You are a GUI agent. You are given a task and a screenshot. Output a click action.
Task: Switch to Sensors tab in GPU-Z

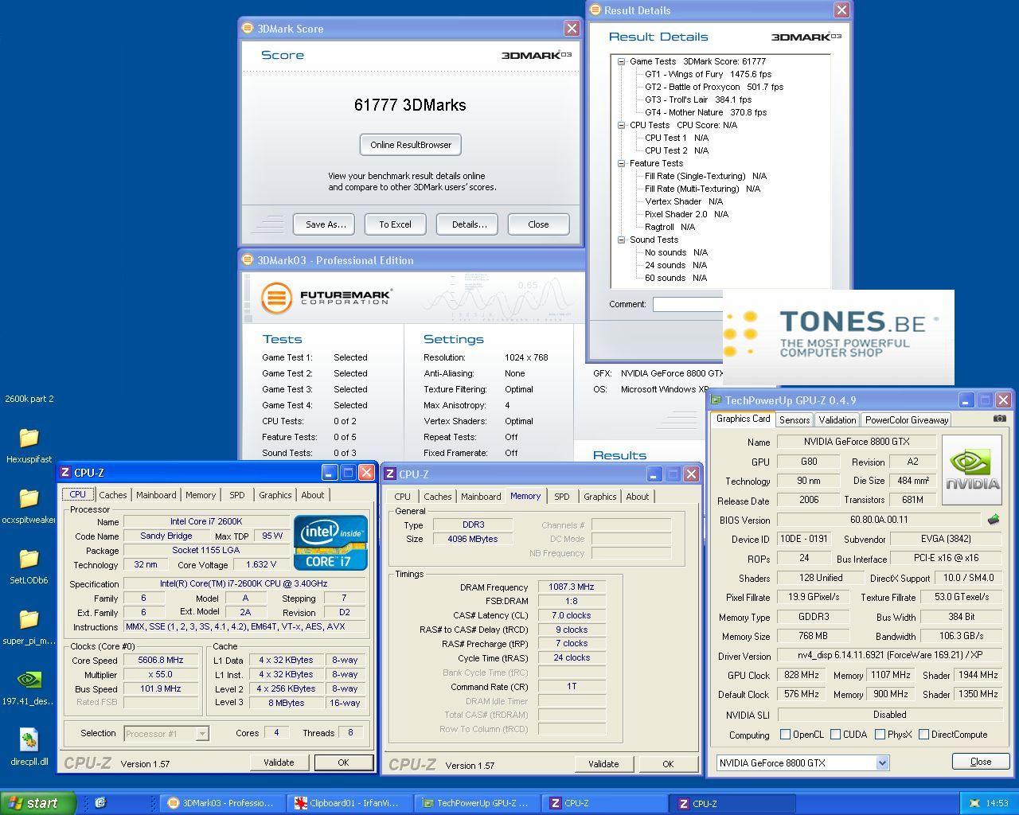click(x=795, y=420)
